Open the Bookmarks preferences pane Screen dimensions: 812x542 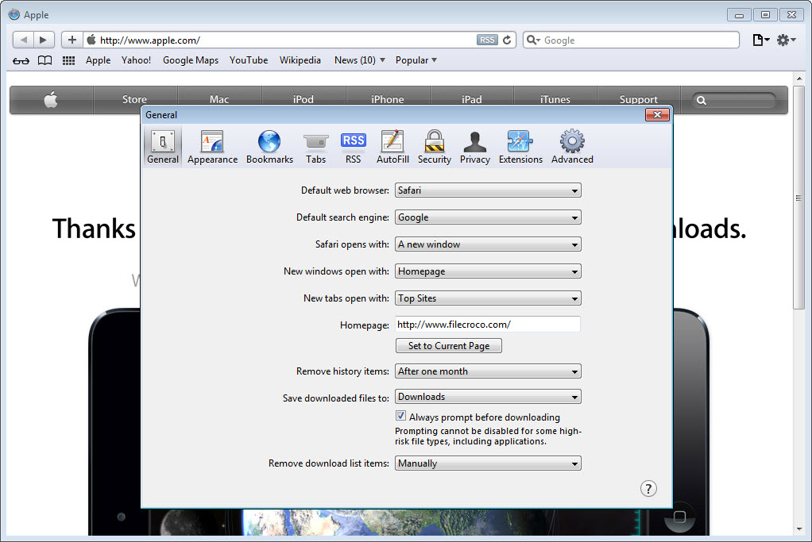(269, 146)
